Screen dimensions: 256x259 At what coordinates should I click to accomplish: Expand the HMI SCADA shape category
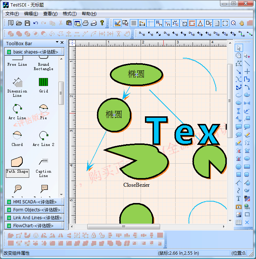click(35, 202)
